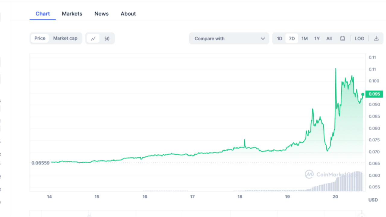Screen dimensions: 386x217
Task: Show All time price history
Action: coord(329,39)
